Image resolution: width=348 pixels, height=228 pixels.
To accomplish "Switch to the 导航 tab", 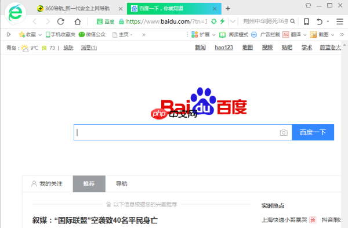I will 121,184.
